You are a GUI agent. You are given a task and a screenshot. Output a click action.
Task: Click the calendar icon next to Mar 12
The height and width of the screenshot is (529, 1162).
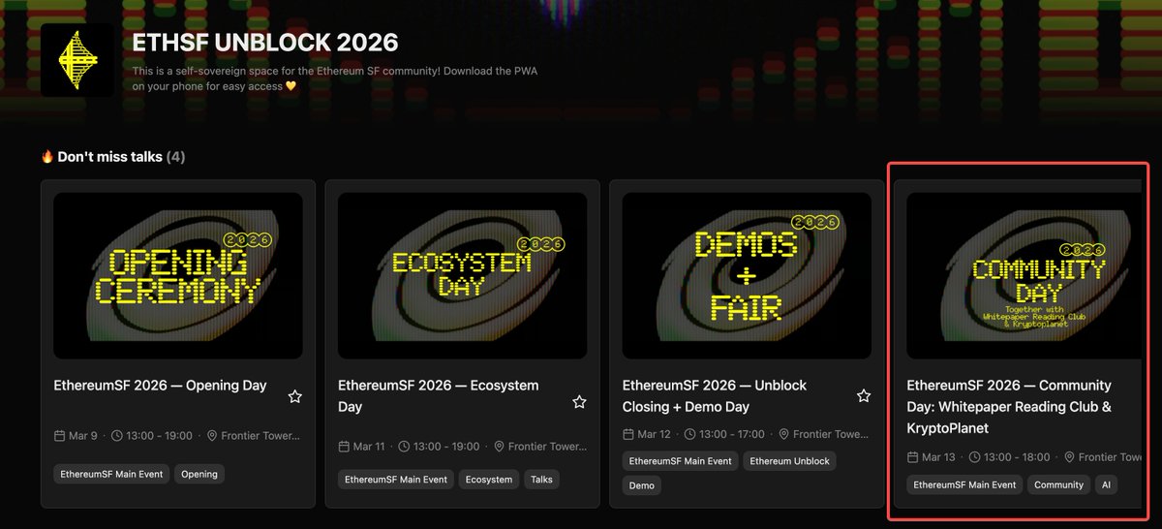(x=628, y=434)
